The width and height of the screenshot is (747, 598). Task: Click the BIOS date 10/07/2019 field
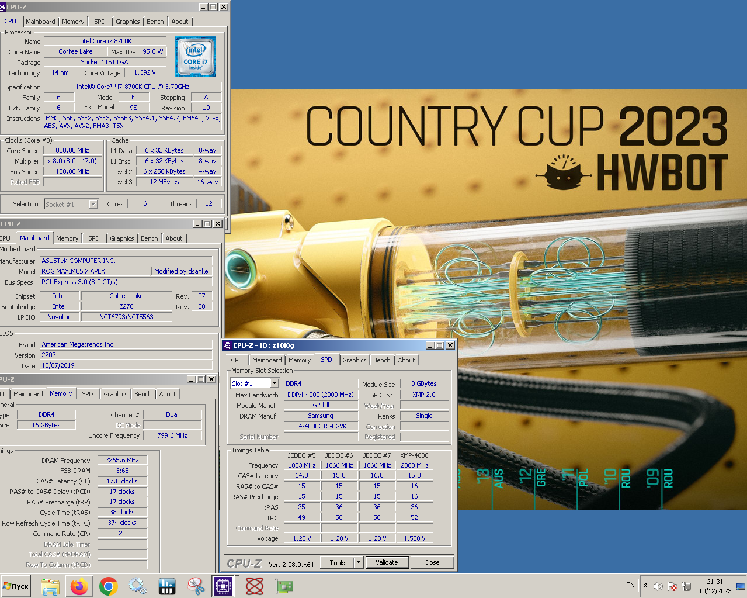click(126, 365)
